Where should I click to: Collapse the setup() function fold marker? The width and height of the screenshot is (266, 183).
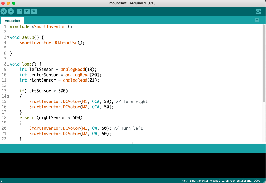[8, 37]
